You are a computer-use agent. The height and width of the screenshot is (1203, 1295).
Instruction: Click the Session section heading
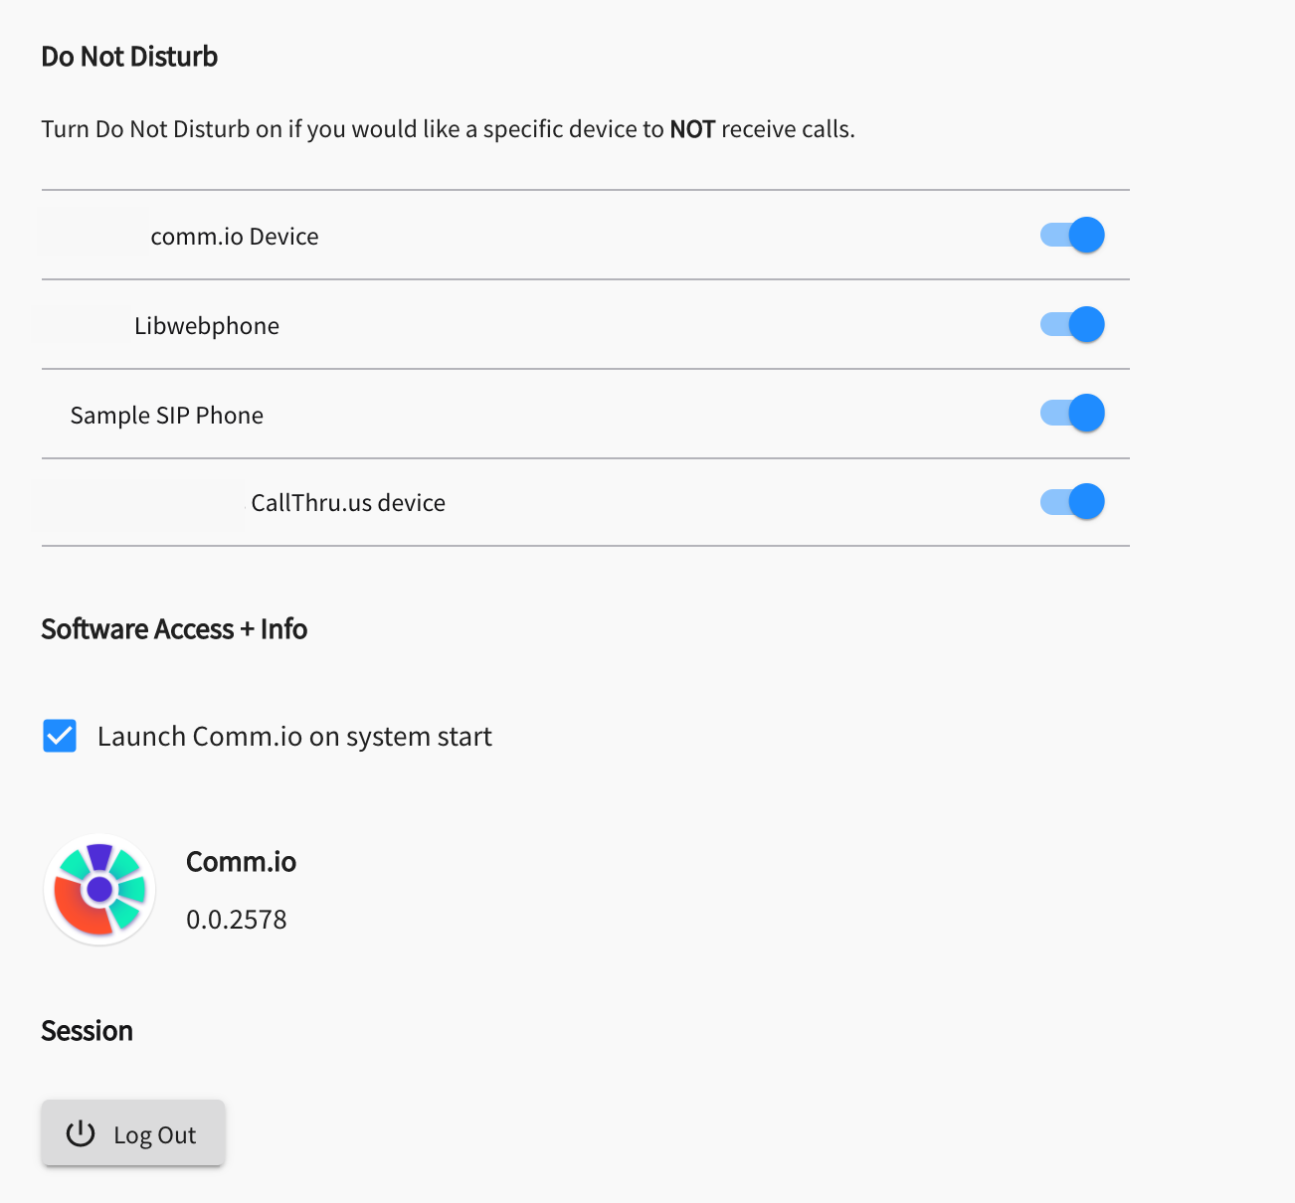pos(88,1031)
